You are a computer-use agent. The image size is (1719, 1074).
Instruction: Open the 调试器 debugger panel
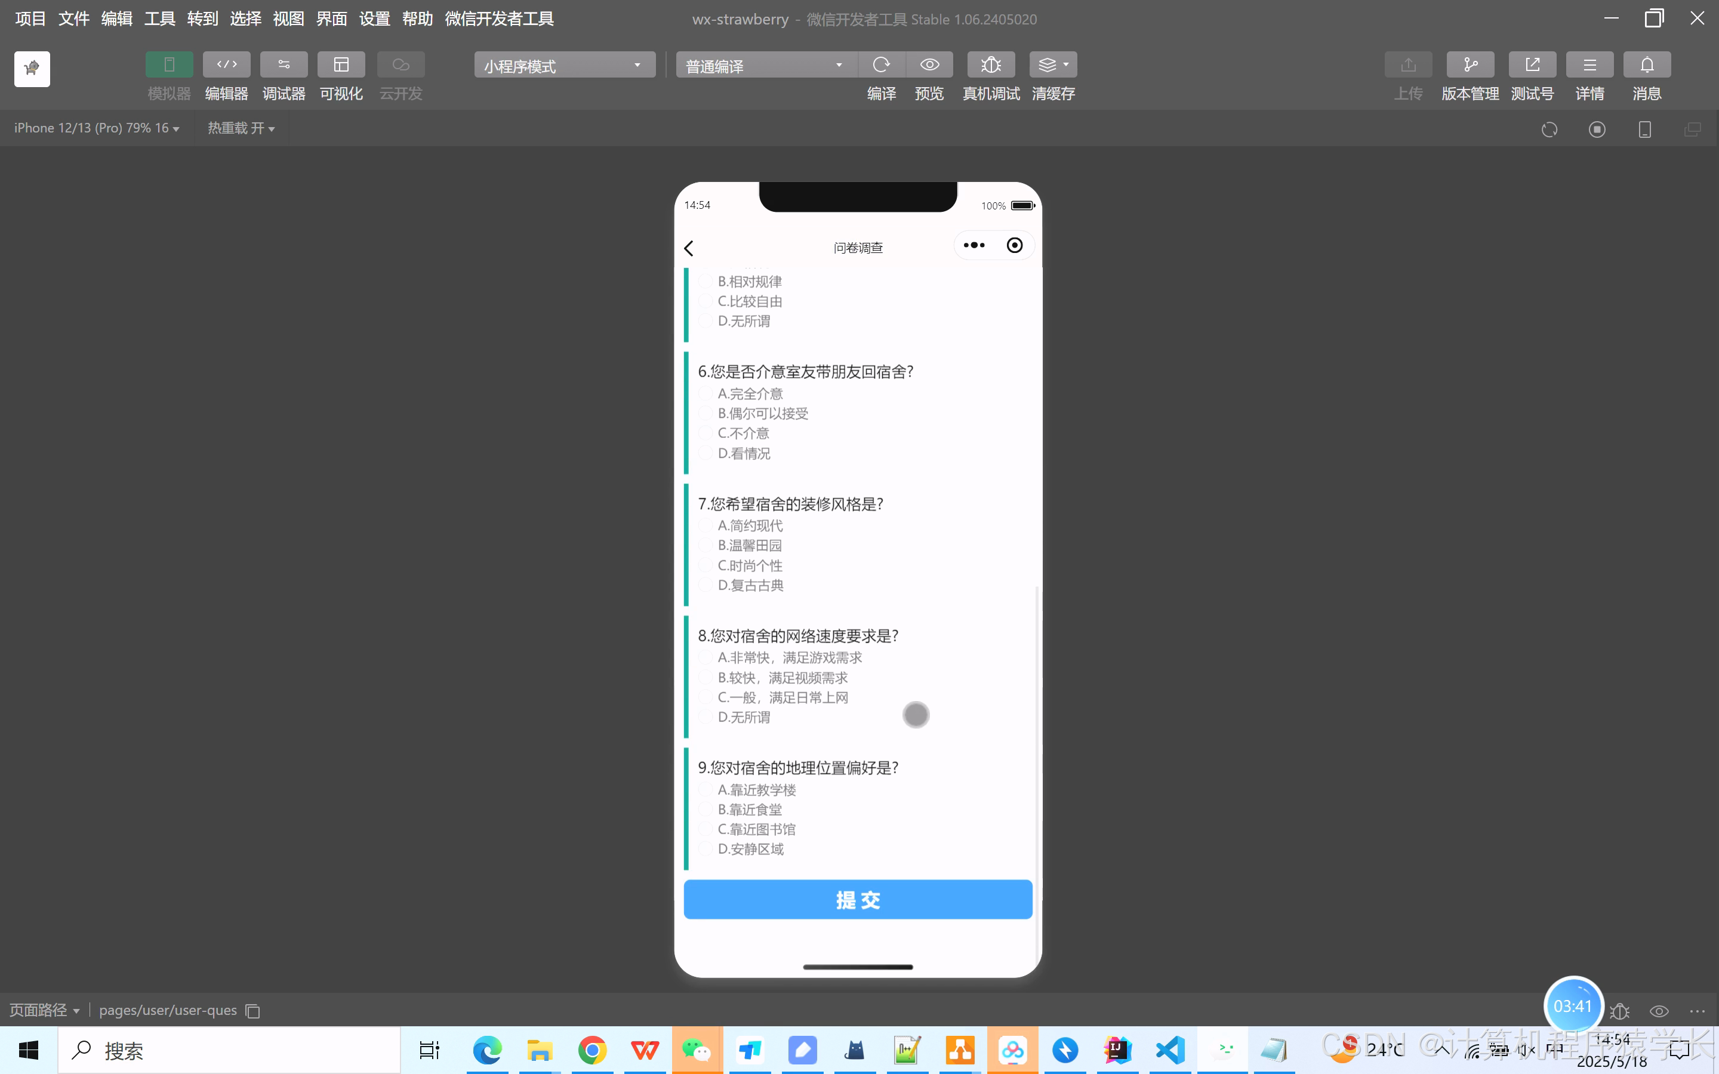[x=284, y=75]
